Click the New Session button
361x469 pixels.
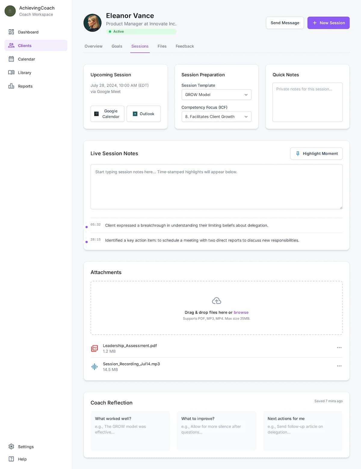click(328, 23)
